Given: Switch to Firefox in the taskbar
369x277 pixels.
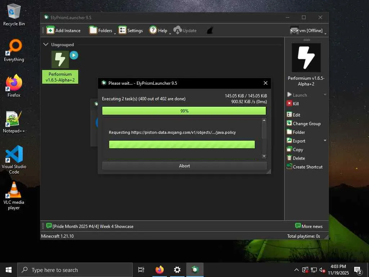Looking at the screenshot, I should (x=160, y=270).
